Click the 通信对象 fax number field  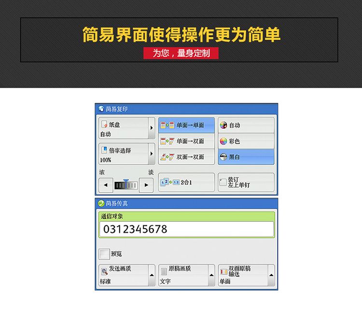pyautogui.click(x=186, y=229)
